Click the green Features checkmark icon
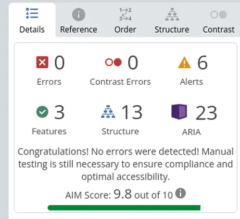Image resolution: width=240 pixels, height=219 pixels. [42, 112]
